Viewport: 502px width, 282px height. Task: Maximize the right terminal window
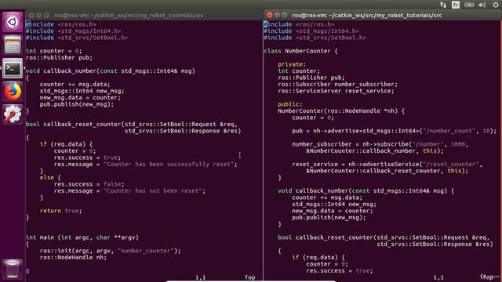[284, 15]
